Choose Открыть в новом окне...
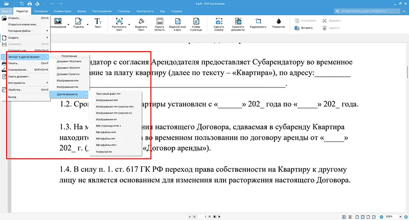Image resolution: width=409 pixels, height=220 pixels. click(26, 25)
